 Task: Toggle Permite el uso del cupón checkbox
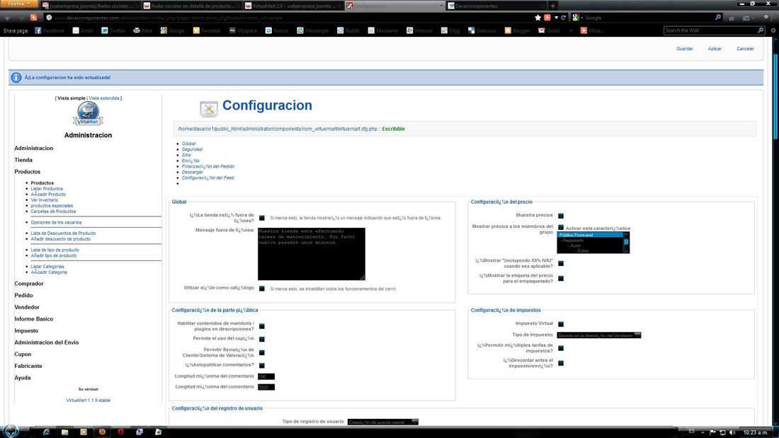262,339
